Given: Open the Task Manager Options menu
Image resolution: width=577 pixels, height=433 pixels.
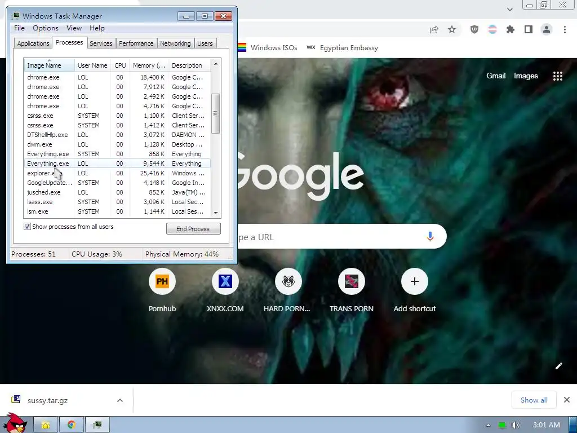Looking at the screenshot, I should coord(46,28).
